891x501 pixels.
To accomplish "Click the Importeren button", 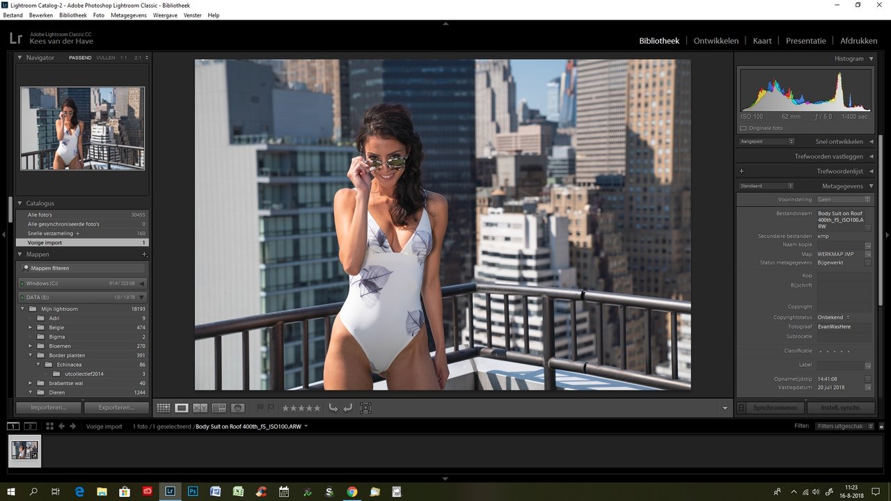I will pos(48,408).
